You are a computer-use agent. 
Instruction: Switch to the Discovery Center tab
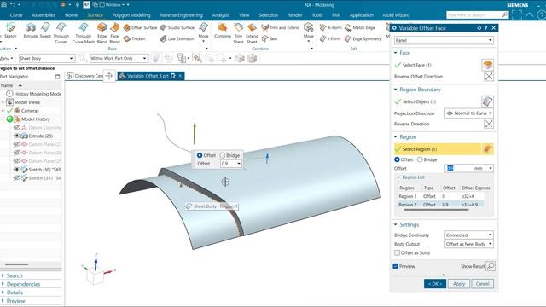coord(85,76)
